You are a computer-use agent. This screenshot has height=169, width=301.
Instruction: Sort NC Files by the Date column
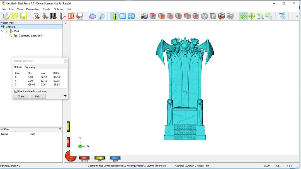[46, 134]
